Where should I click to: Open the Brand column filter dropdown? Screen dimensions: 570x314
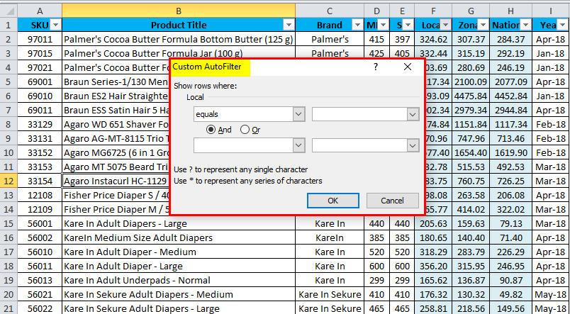click(357, 25)
